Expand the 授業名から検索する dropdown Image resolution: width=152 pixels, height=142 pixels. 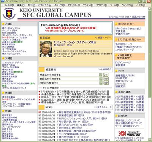[101, 75]
